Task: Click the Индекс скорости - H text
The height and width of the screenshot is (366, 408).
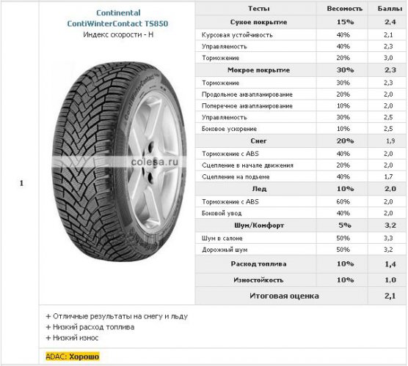Action: pyautogui.click(x=118, y=34)
